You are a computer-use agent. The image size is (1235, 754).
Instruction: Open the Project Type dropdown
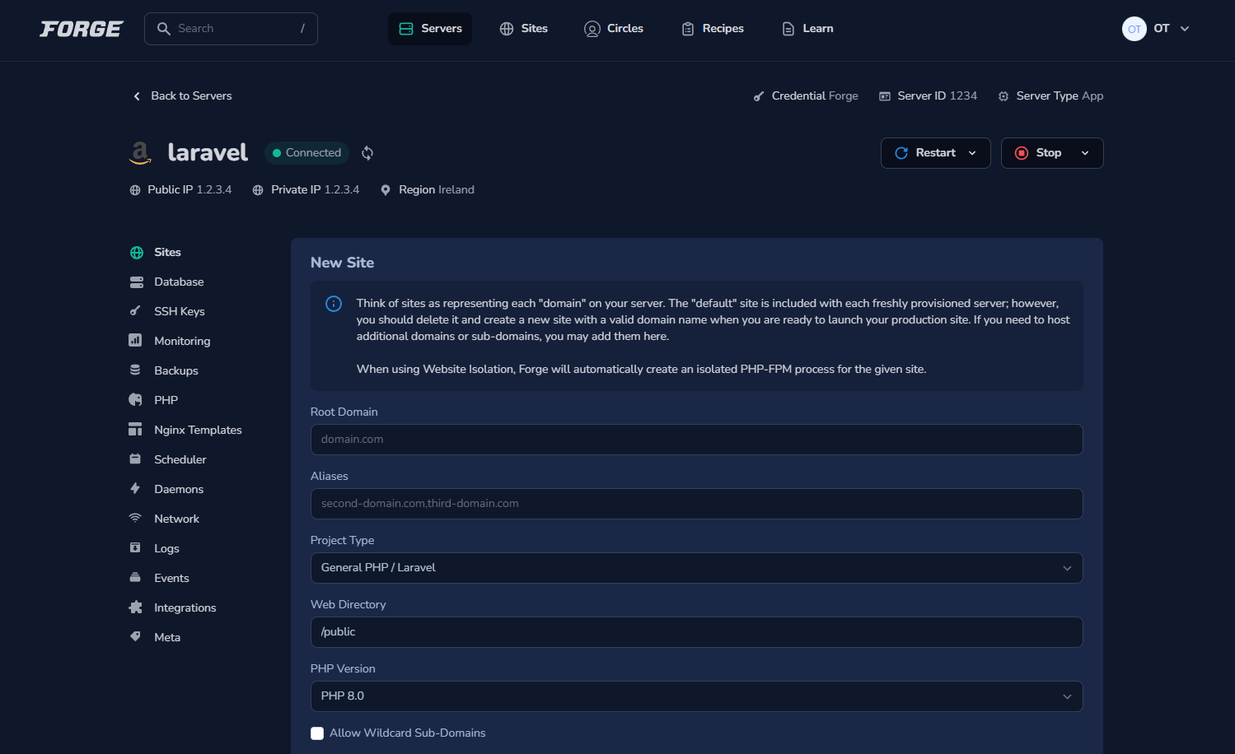(x=696, y=568)
